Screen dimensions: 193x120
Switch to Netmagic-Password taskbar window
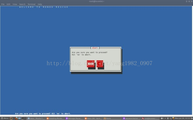(x=74, y=118)
